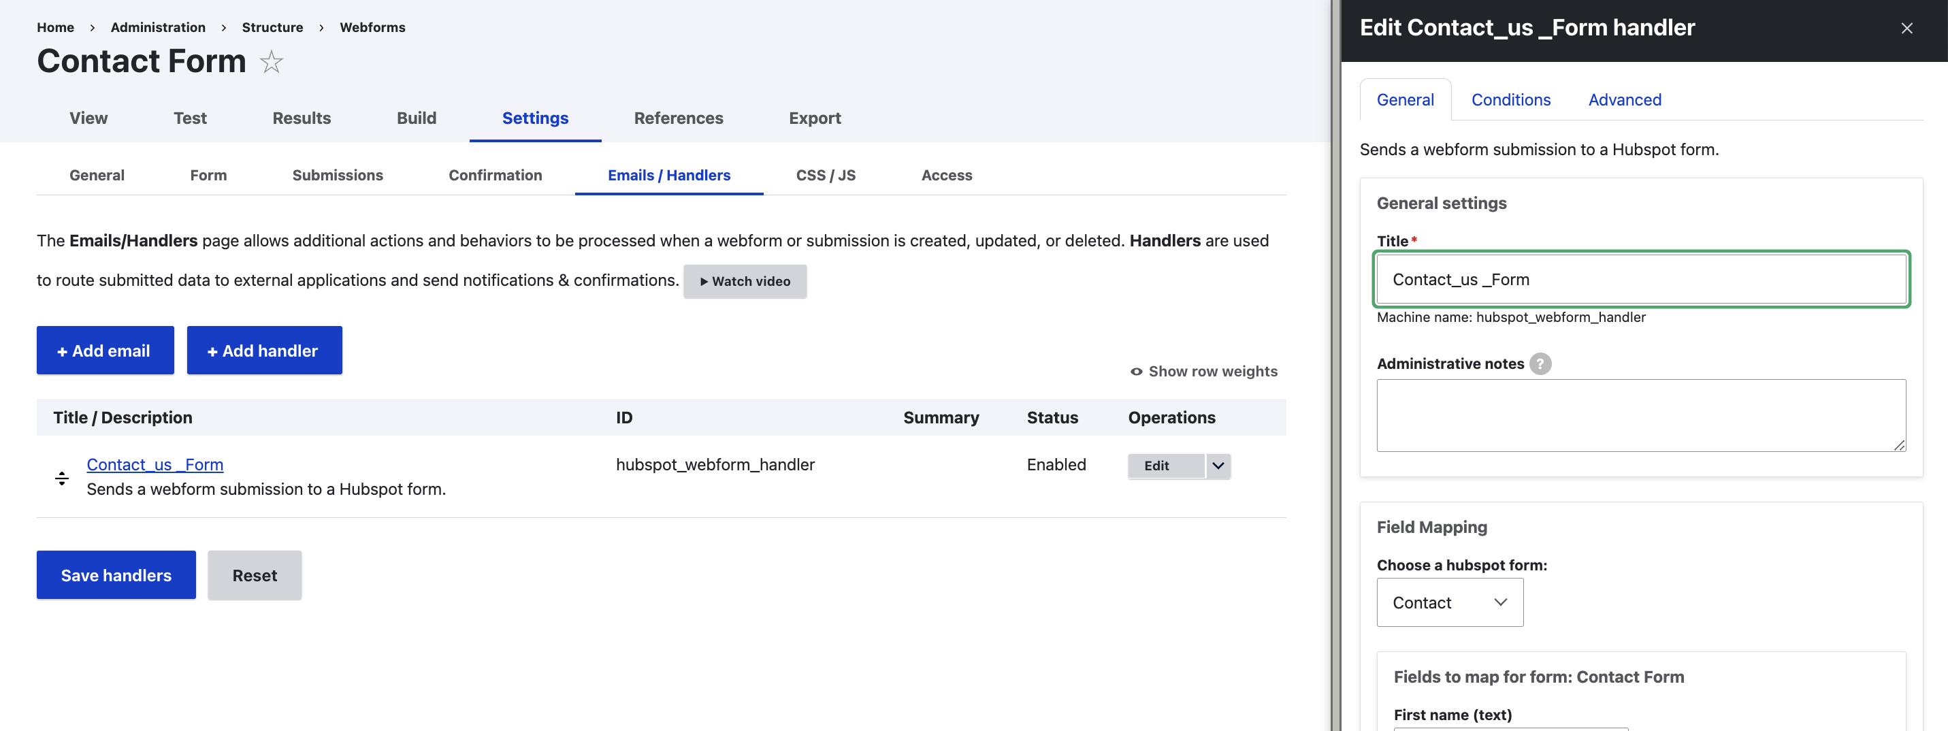1948x731 pixels.
Task: Open the Results tab
Action: 302,118
